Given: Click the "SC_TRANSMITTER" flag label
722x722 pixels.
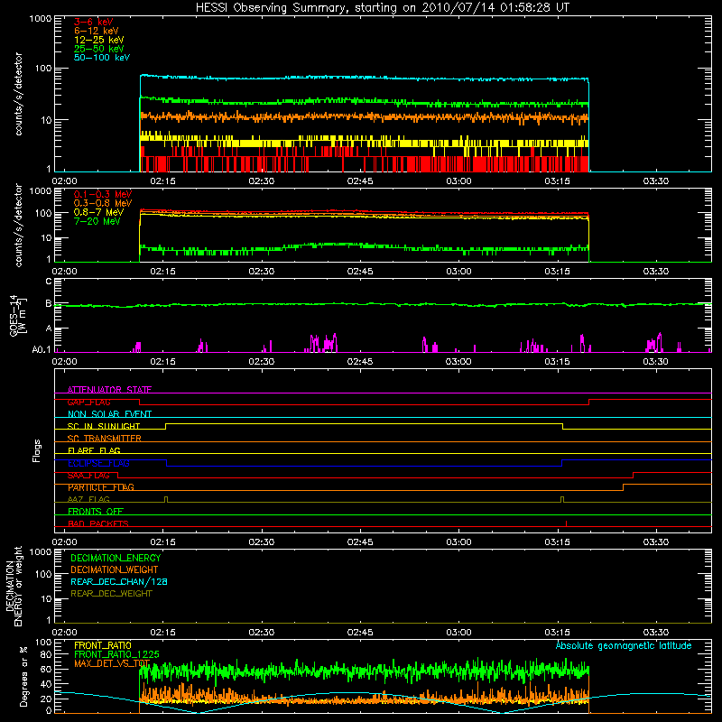Looking at the screenshot, I should [105, 439].
